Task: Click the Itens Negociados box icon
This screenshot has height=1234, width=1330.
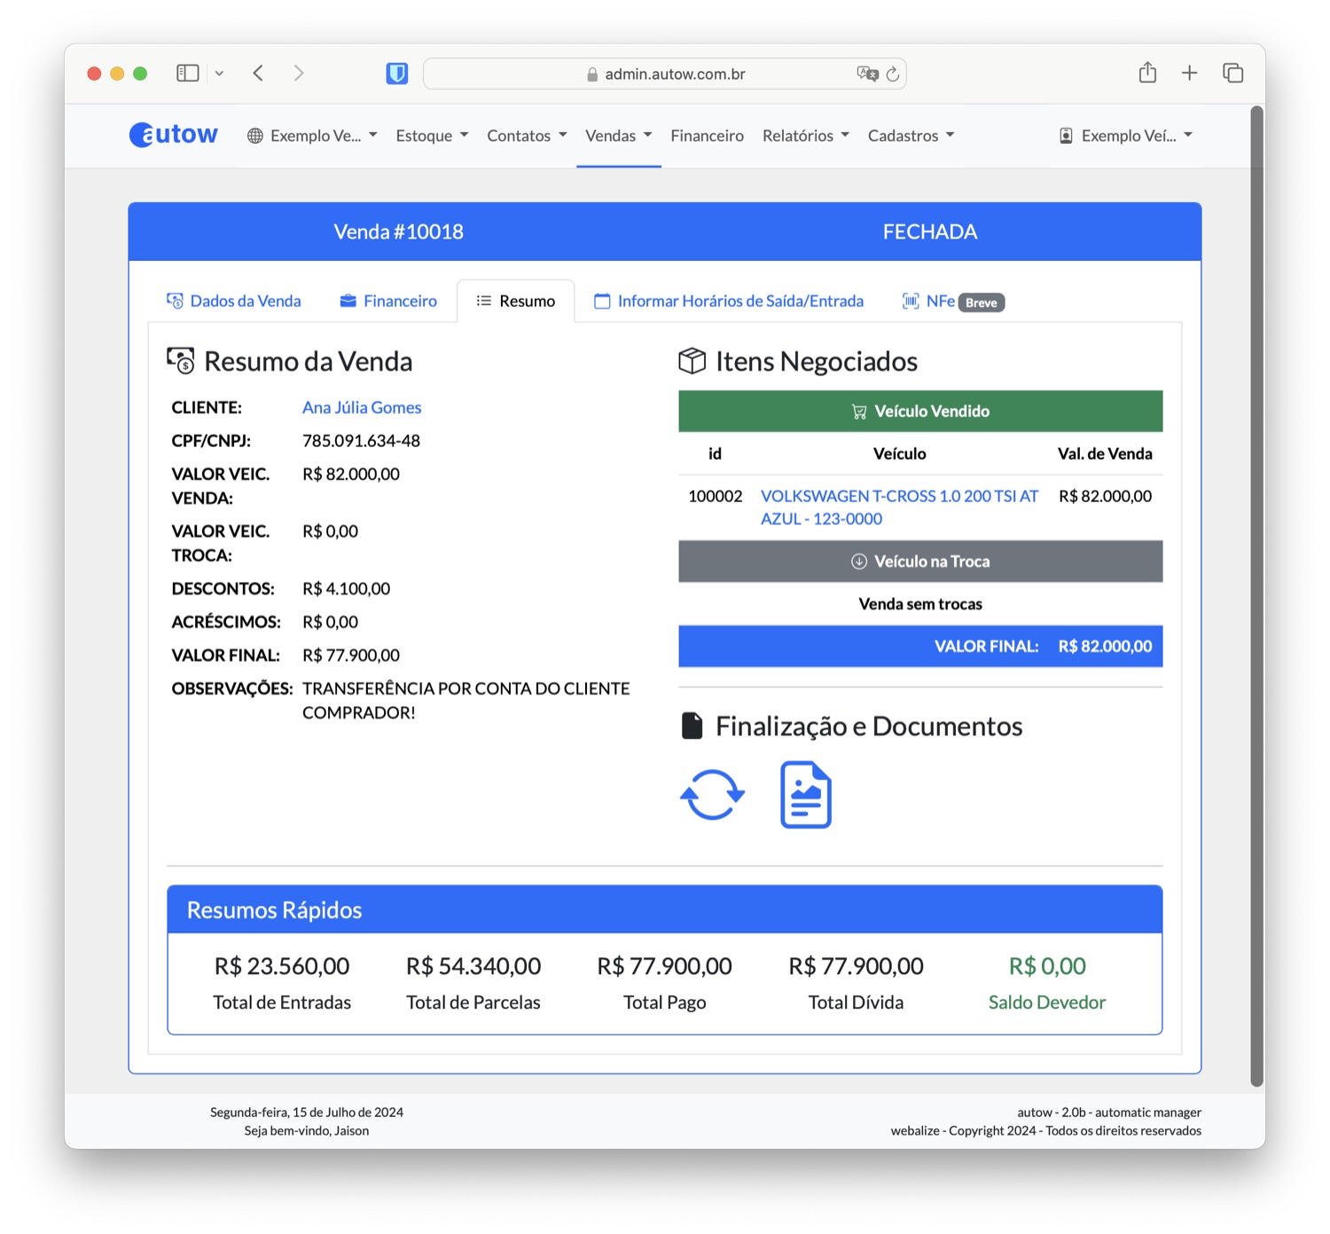Action: pyautogui.click(x=692, y=360)
